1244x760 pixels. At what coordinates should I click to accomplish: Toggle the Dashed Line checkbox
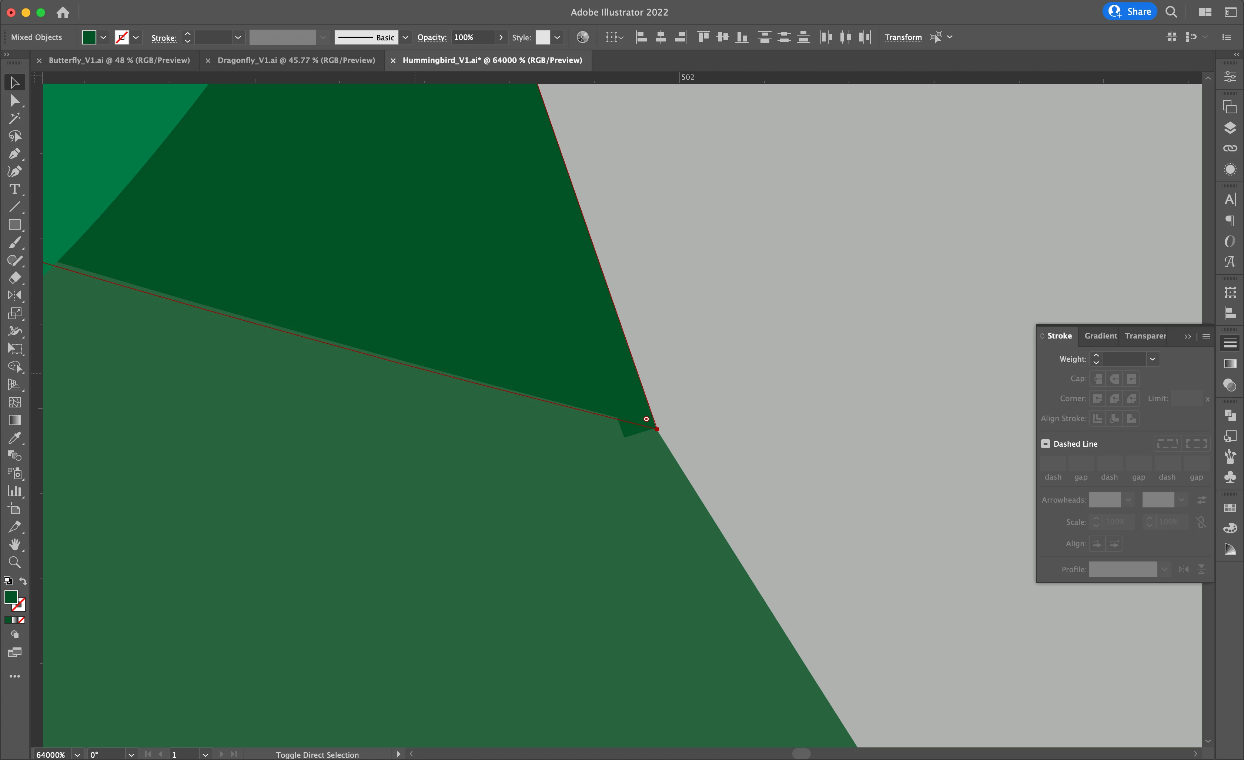click(x=1045, y=444)
